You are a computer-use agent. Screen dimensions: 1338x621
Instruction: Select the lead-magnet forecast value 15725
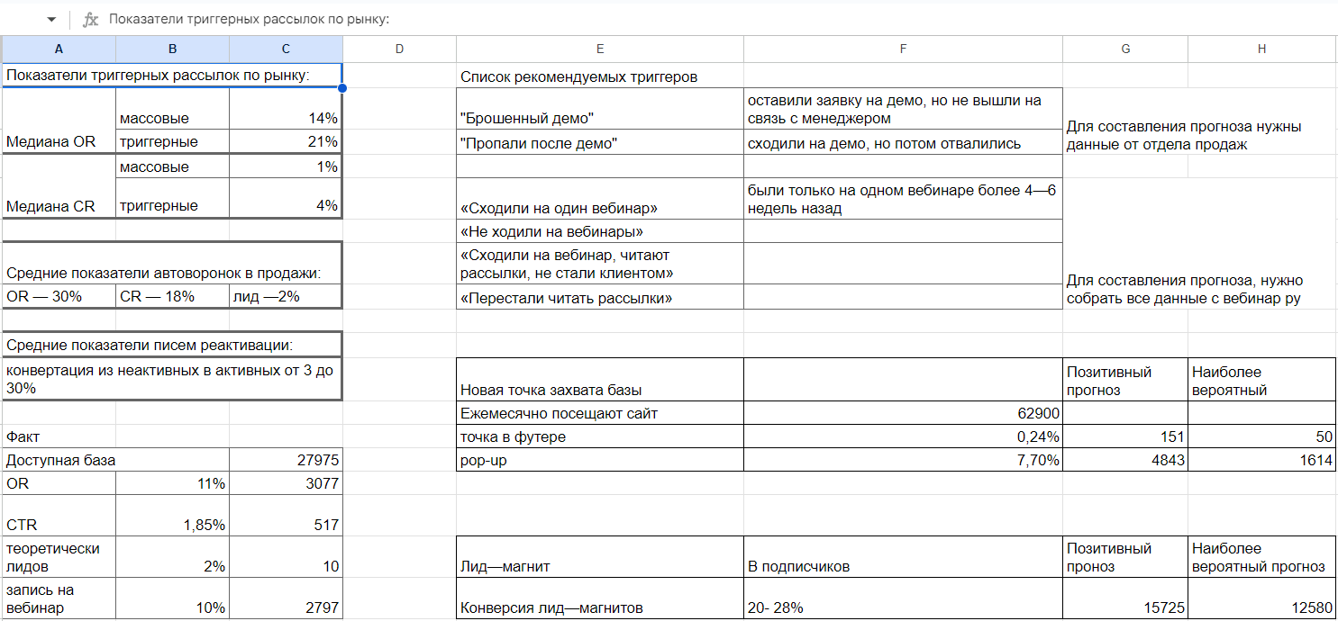(x=1125, y=607)
